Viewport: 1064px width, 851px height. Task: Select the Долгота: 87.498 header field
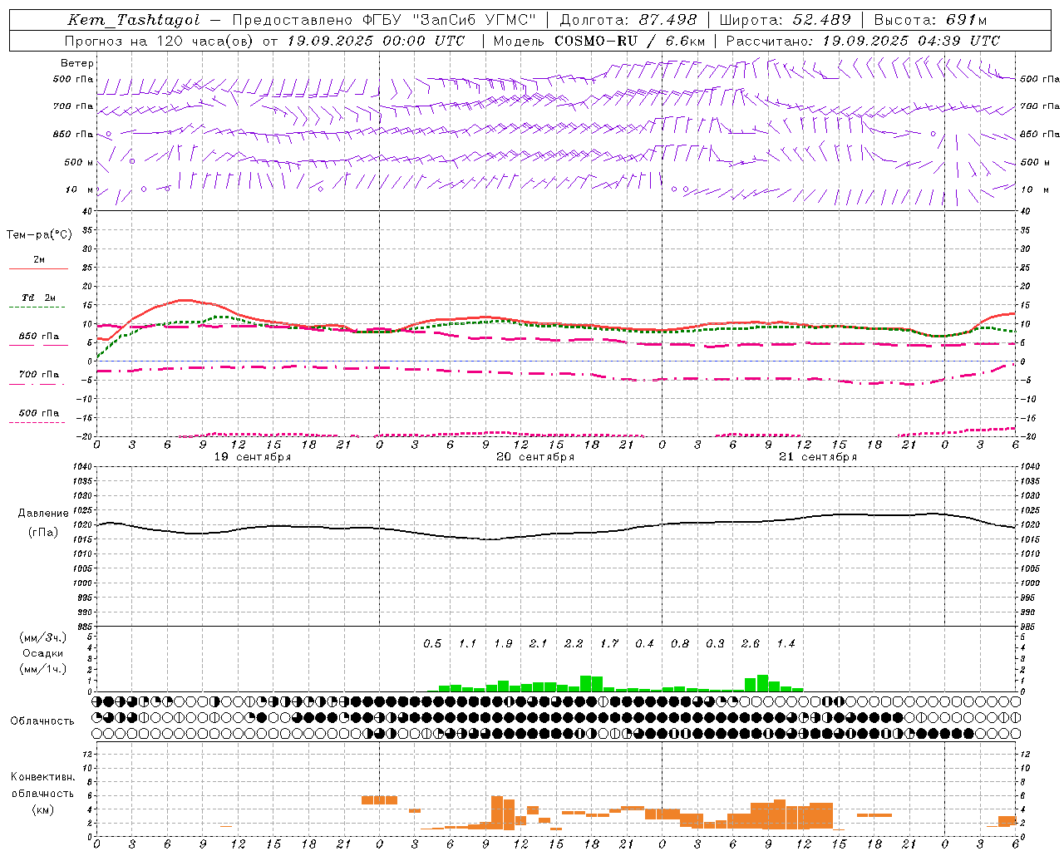(628, 20)
